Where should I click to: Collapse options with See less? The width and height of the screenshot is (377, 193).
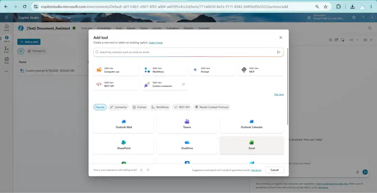279,94
